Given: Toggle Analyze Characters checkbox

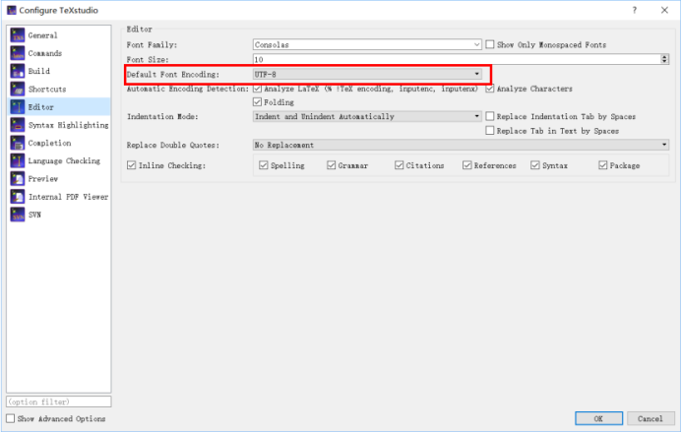Looking at the screenshot, I should (489, 89).
